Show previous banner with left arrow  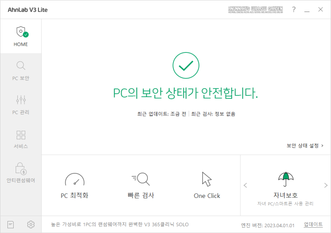(x=245, y=185)
